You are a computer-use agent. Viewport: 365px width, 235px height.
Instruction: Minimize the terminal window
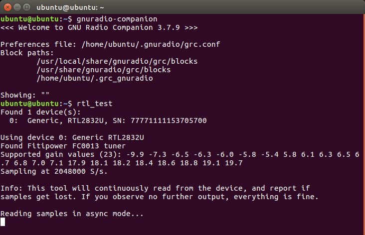[x=17, y=7]
